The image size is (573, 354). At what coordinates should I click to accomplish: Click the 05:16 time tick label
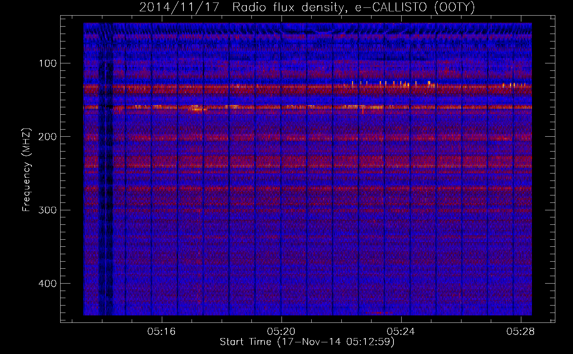coord(162,332)
